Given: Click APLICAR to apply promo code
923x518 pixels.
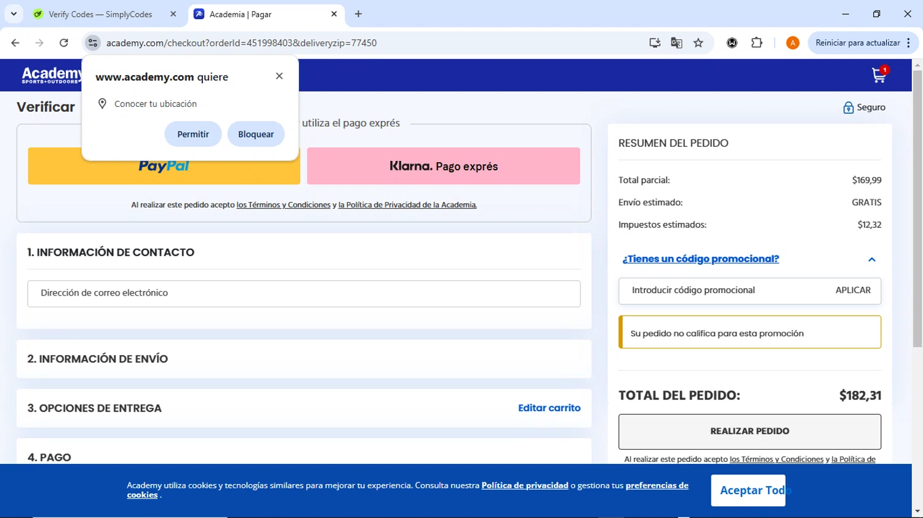Looking at the screenshot, I should (x=853, y=291).
